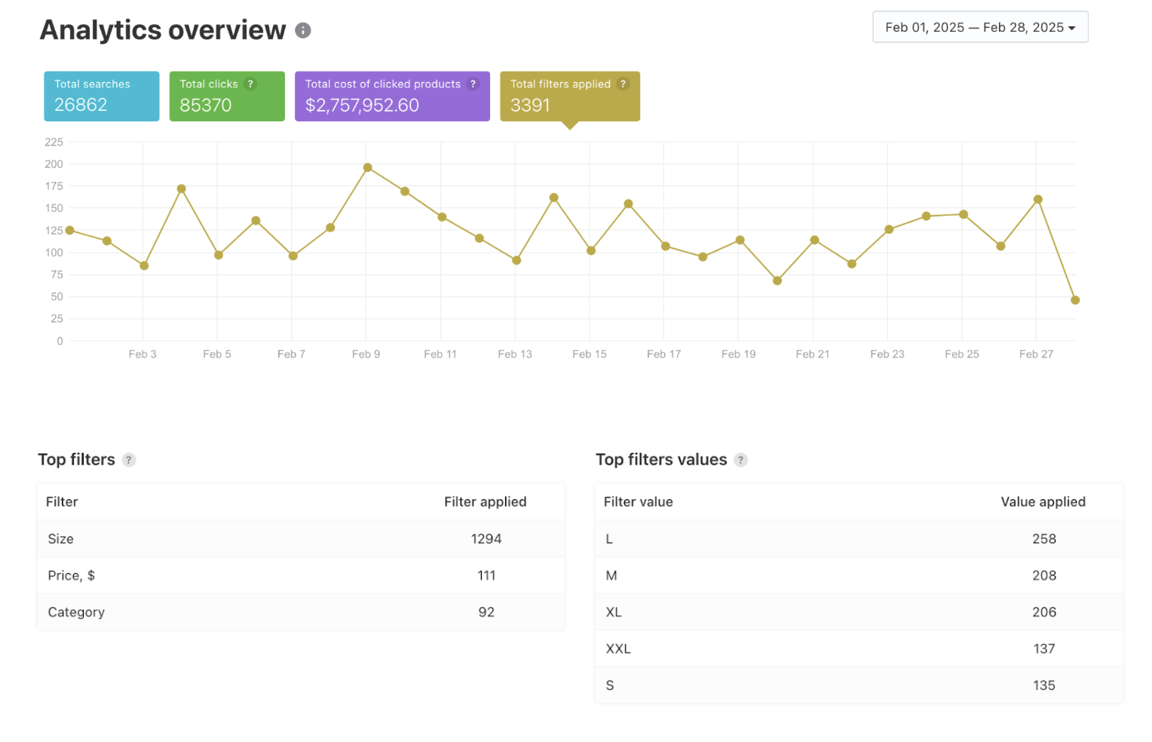Click the chart data point above Feb 27
This screenshot has height=742, width=1152.
(1038, 200)
